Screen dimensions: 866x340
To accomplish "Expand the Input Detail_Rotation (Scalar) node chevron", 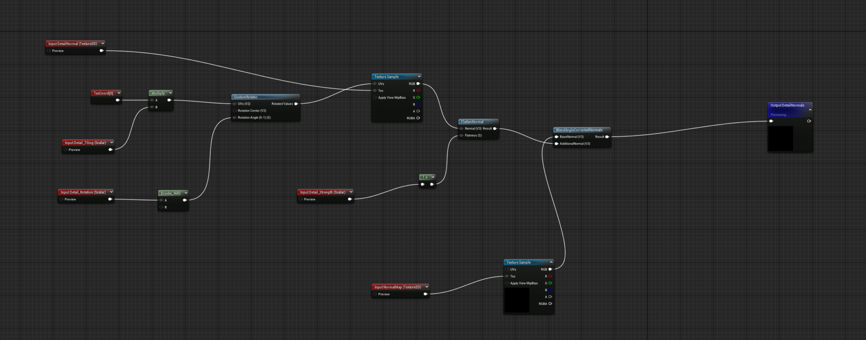I will (111, 192).
